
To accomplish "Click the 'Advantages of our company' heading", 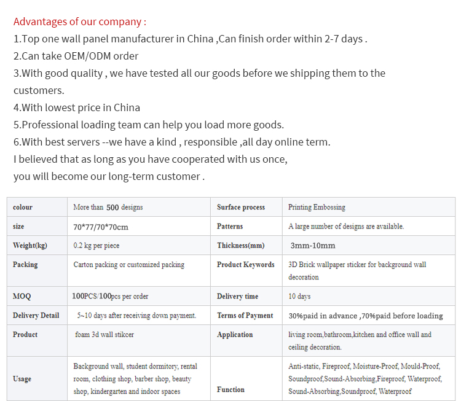I will point(80,22).
